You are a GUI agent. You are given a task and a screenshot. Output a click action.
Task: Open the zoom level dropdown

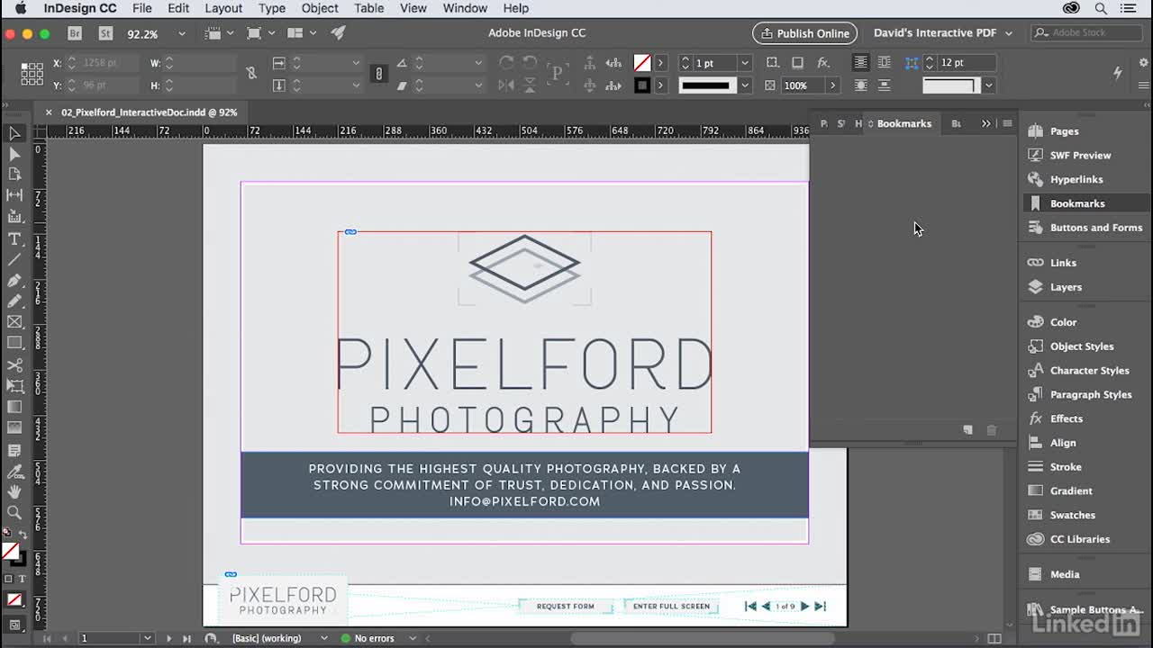click(x=181, y=33)
